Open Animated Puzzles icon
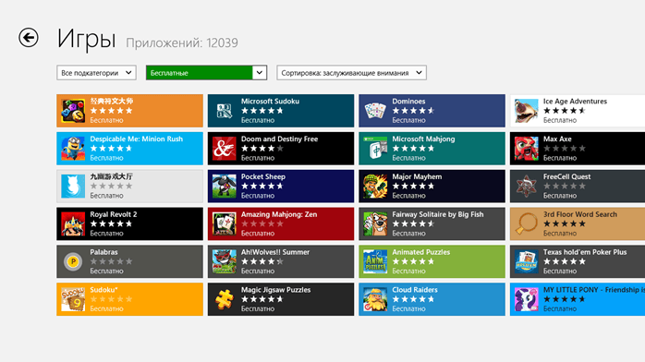Image resolution: width=645 pixels, height=362 pixels. pos(375,261)
